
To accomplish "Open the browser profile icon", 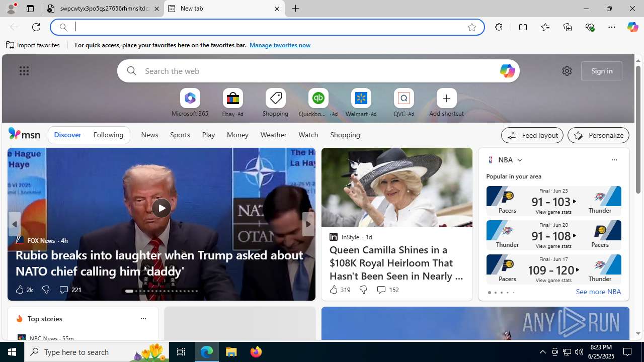I will pyautogui.click(x=11, y=9).
